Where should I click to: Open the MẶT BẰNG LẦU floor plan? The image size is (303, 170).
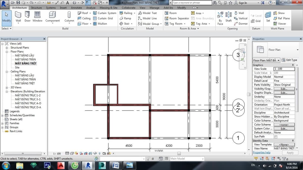coord(24,55)
